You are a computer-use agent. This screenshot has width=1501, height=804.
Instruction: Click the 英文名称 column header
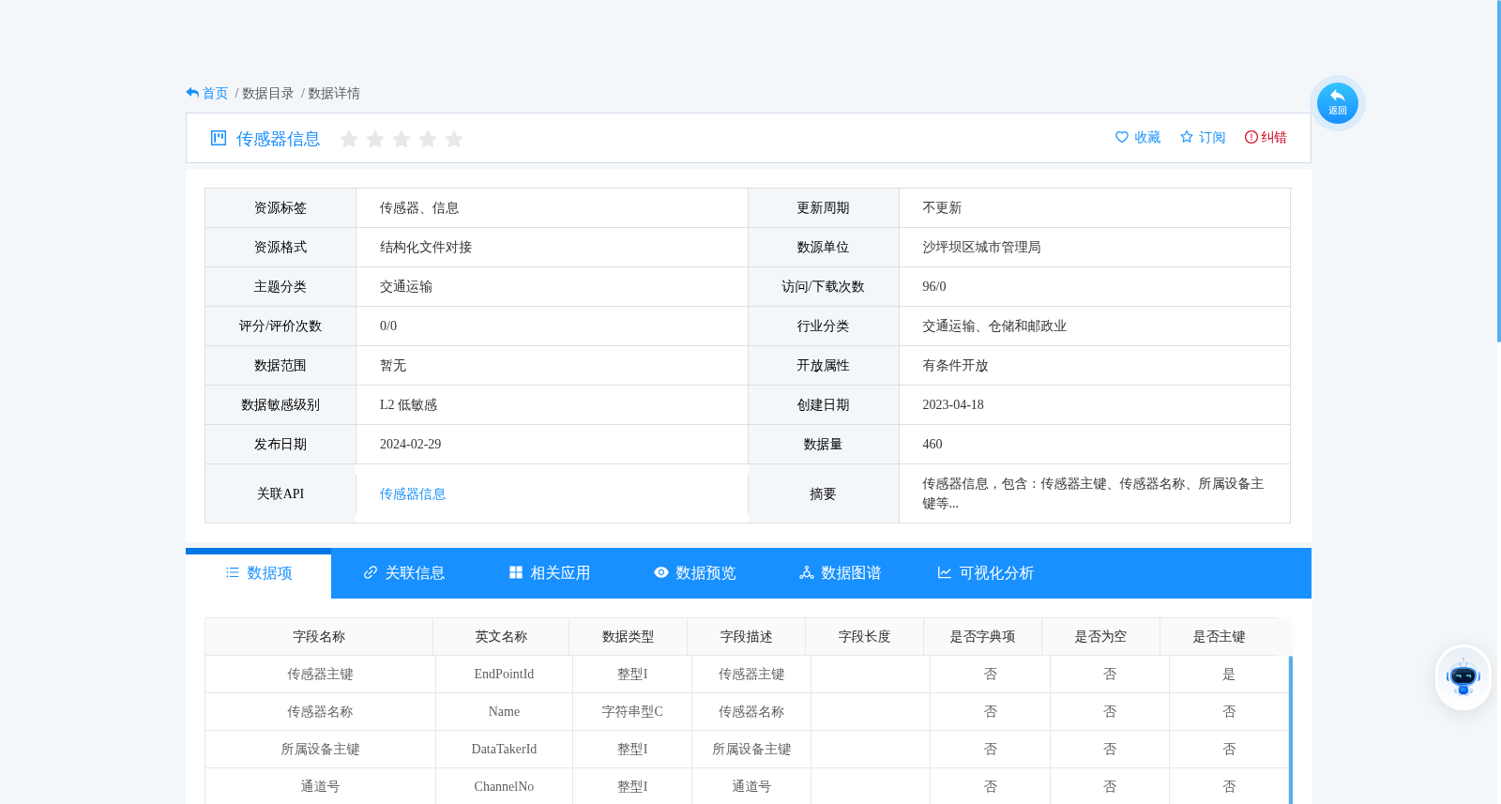point(501,637)
